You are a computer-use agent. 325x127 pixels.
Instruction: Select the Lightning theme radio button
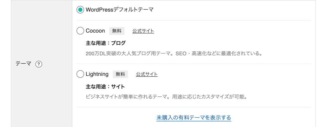pyautogui.click(x=80, y=74)
